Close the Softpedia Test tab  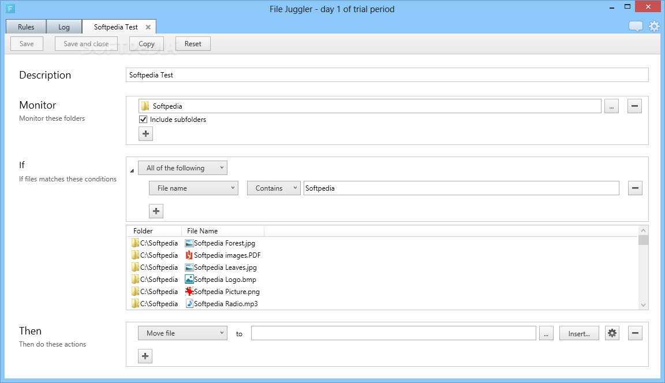[x=148, y=27]
